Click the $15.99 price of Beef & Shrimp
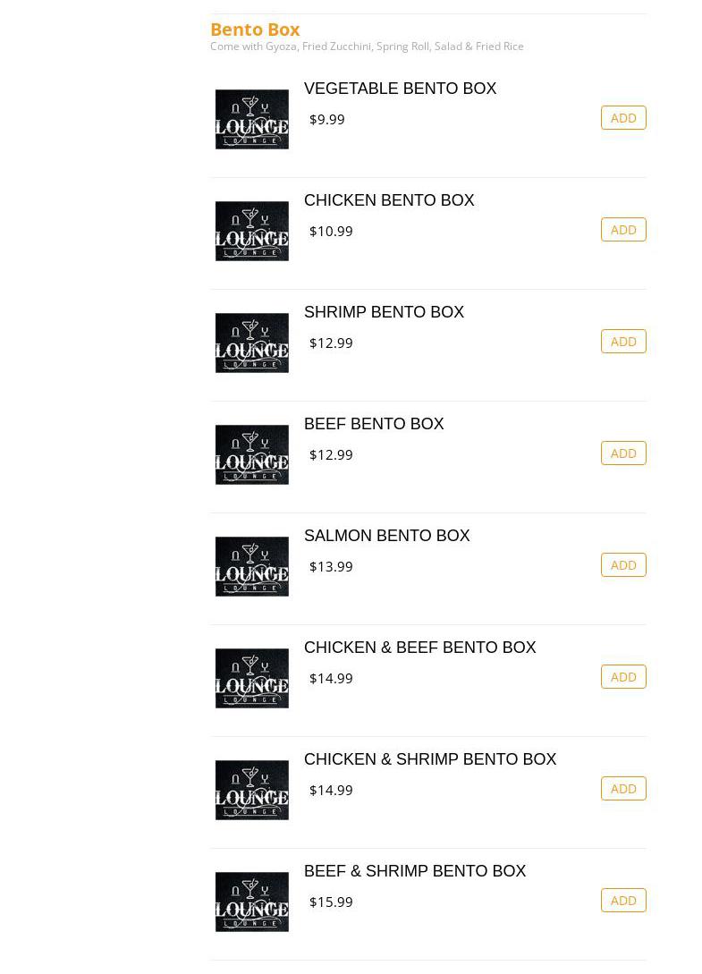The image size is (702, 974). pyautogui.click(x=331, y=902)
